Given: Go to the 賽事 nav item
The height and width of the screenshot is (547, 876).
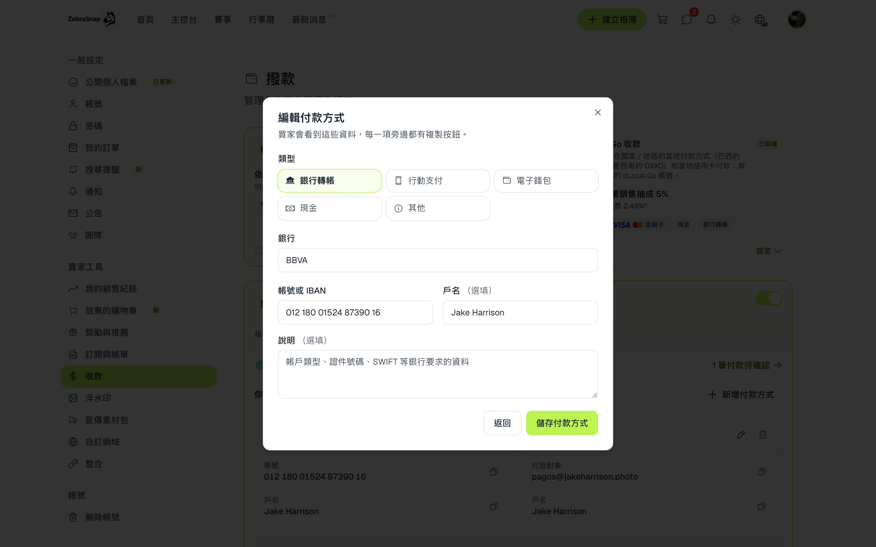Looking at the screenshot, I should click(223, 19).
